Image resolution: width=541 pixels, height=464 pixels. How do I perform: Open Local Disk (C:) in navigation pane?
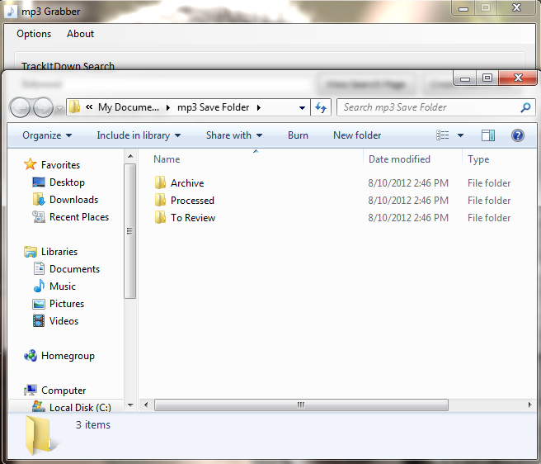pyautogui.click(x=80, y=408)
